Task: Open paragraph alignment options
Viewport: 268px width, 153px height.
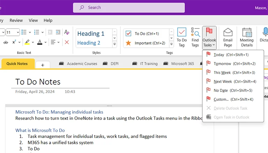Action: click(53, 42)
